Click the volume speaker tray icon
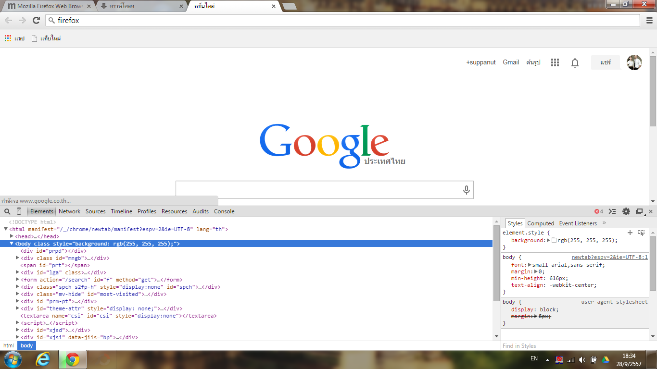Image resolution: width=657 pixels, height=369 pixels. [x=582, y=359]
